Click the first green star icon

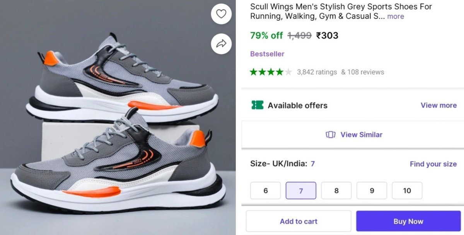pyautogui.click(x=253, y=71)
